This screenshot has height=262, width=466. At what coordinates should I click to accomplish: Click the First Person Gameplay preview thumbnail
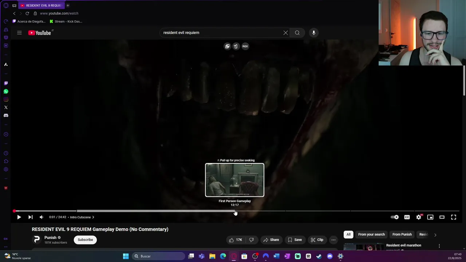(234, 180)
